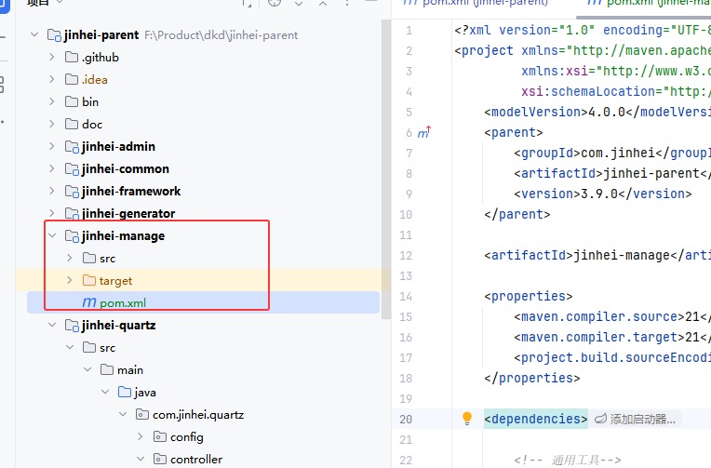Screen dimensions: 711x468
Task: Expand the config package under quartz
Action: point(141,436)
